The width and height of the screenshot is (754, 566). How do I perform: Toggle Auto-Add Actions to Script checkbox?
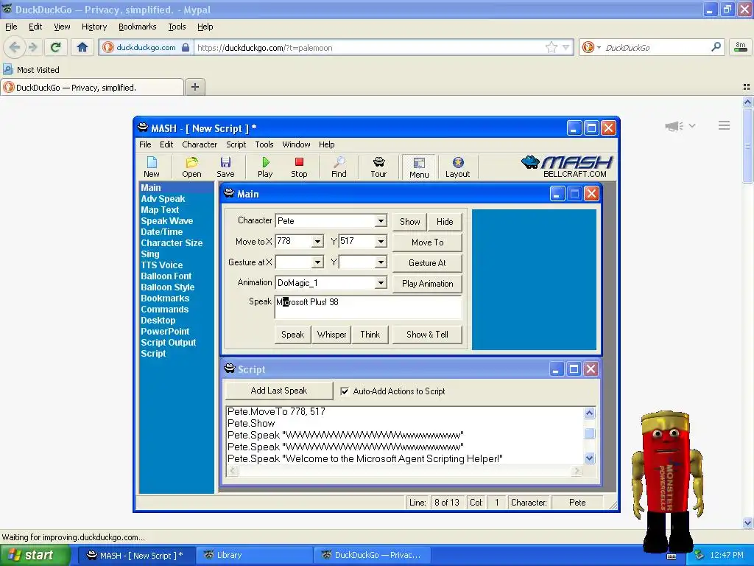[x=345, y=391]
